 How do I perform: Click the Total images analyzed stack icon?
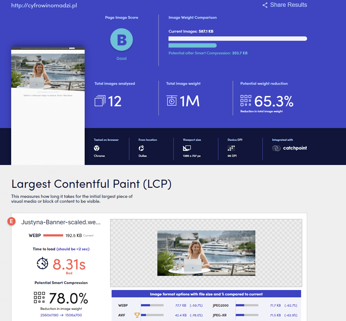point(100,101)
